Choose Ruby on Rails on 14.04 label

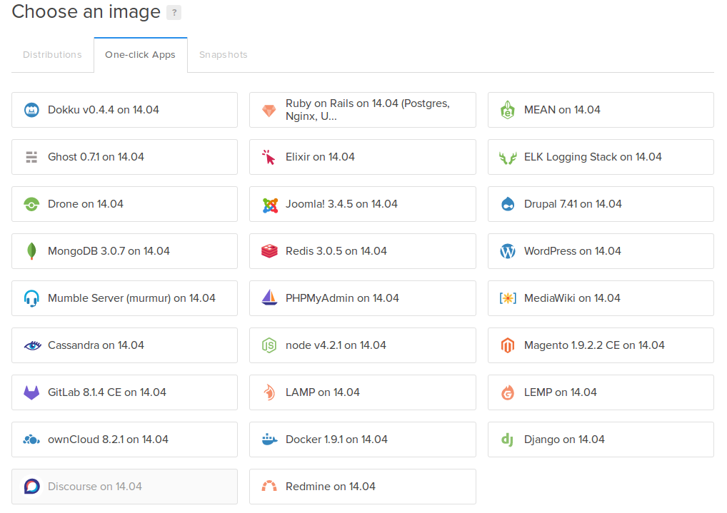pos(368,110)
